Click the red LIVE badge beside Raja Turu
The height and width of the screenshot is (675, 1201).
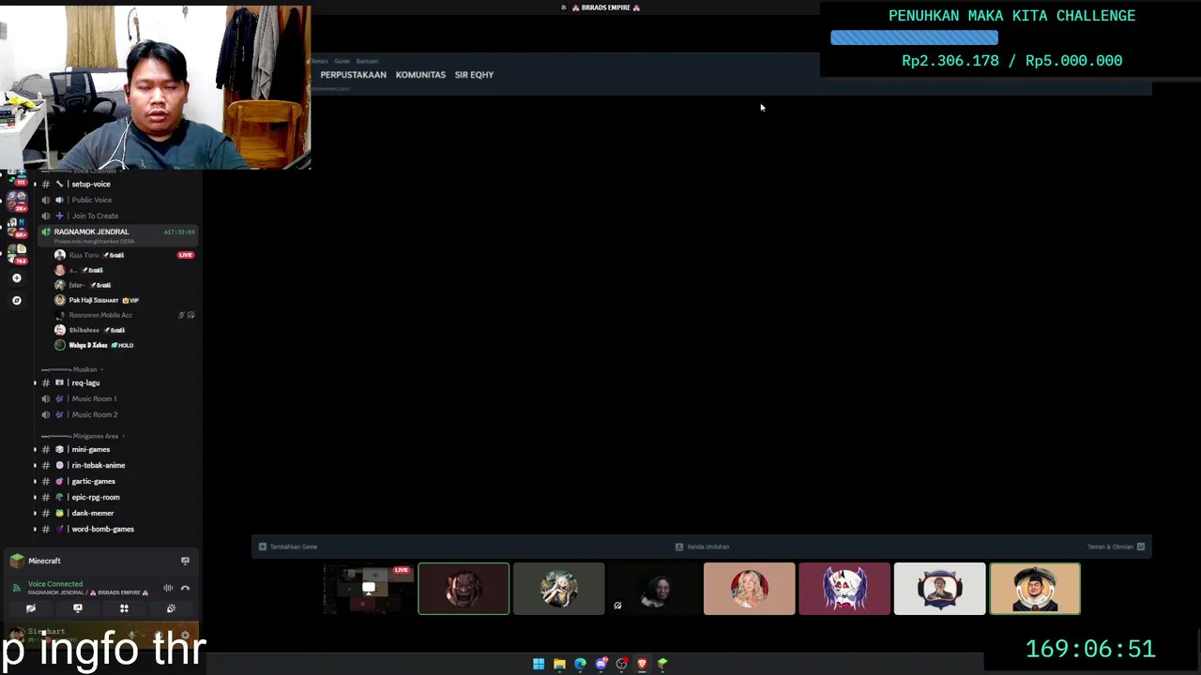[186, 255]
